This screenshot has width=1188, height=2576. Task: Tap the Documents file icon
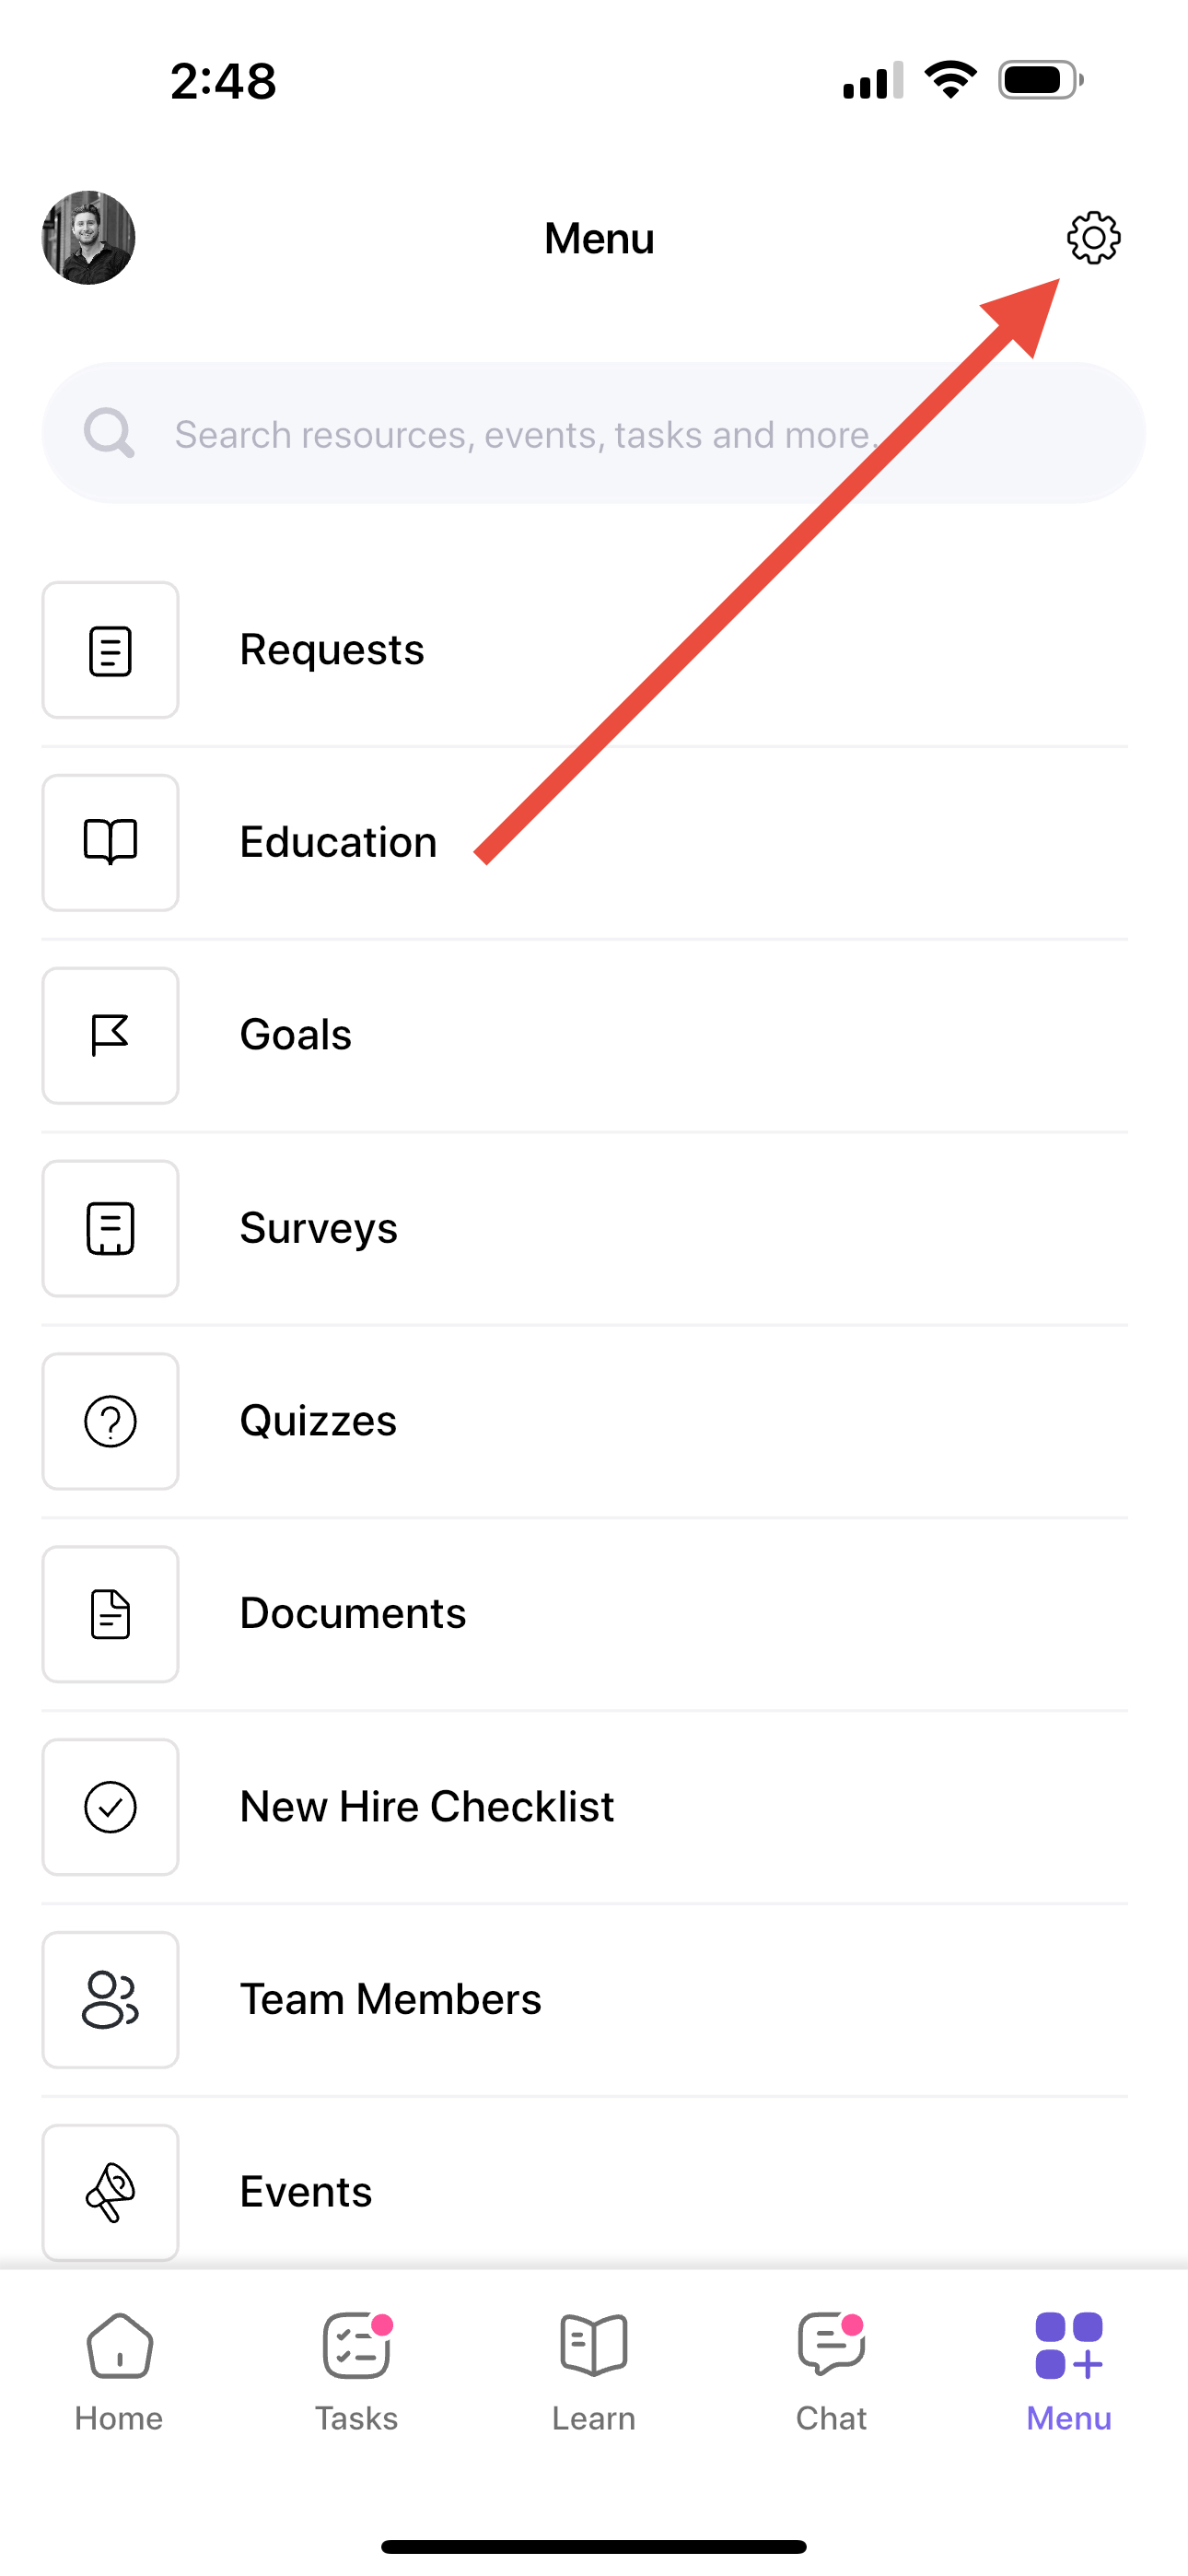pyautogui.click(x=110, y=1615)
